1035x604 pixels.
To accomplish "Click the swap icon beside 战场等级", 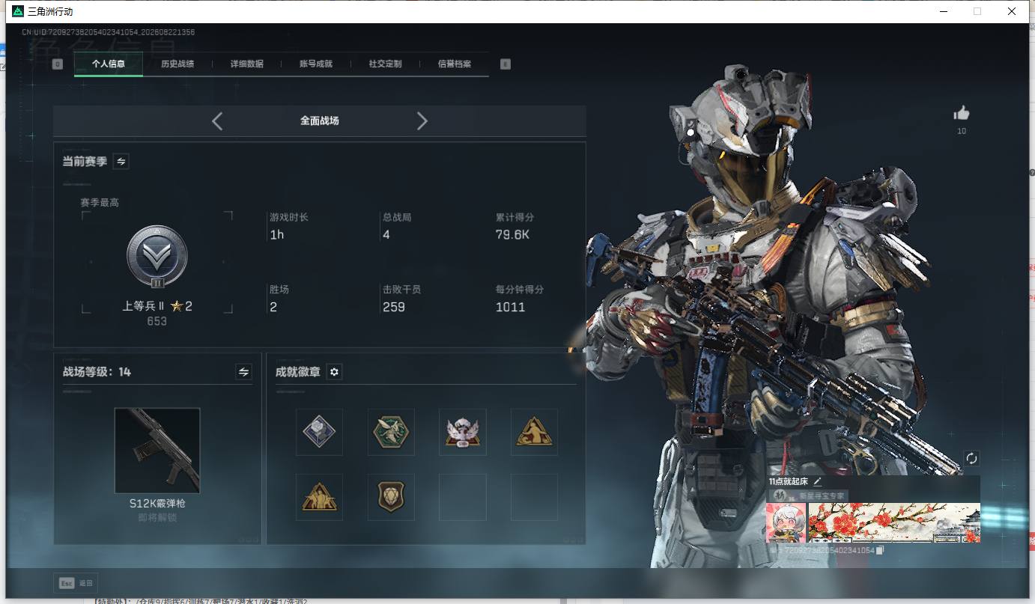I will [x=243, y=371].
